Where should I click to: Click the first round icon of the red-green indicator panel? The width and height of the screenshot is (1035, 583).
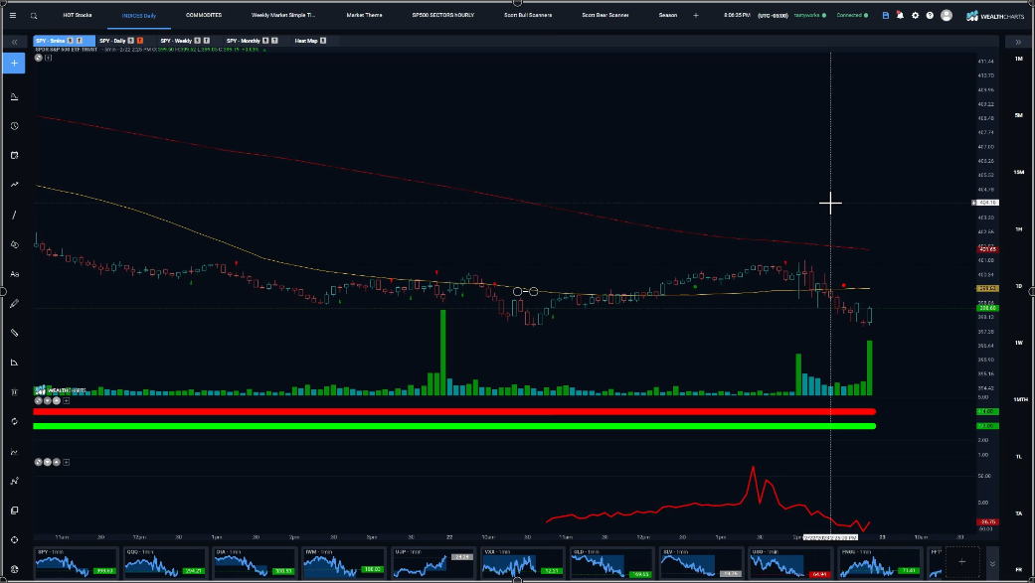(x=39, y=401)
